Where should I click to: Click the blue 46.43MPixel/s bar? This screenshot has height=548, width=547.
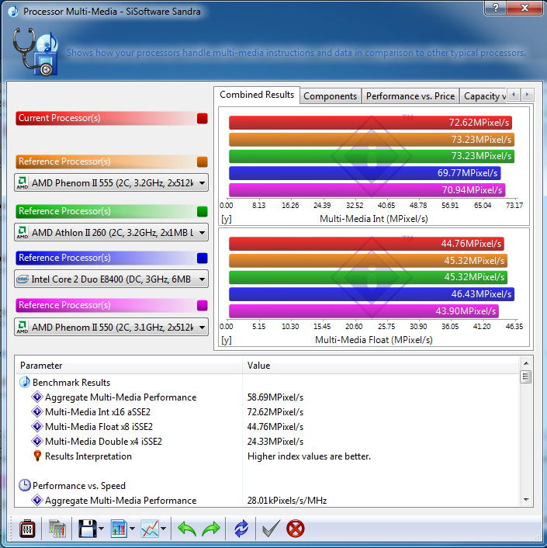point(372,294)
